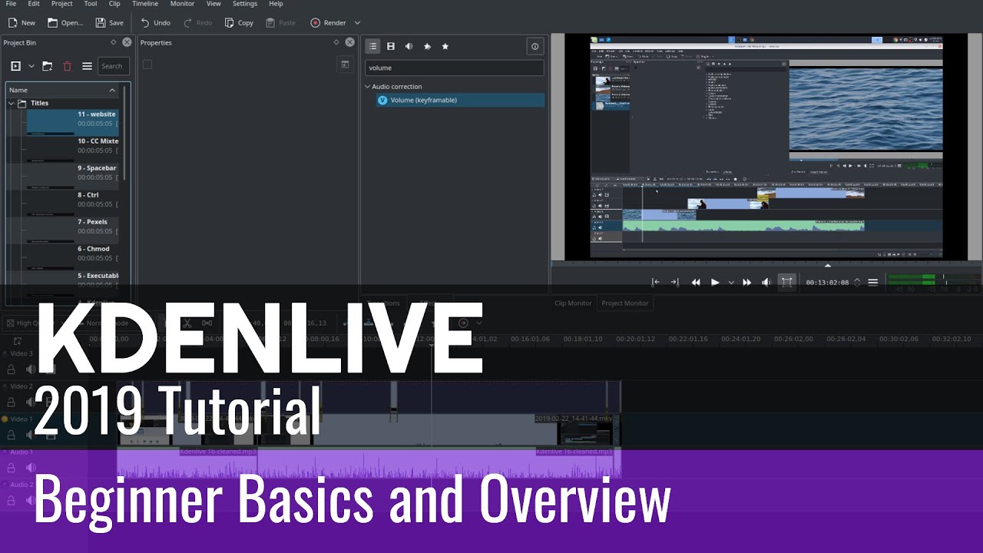
Task: Open play options dropdown beside Play
Action: click(731, 283)
